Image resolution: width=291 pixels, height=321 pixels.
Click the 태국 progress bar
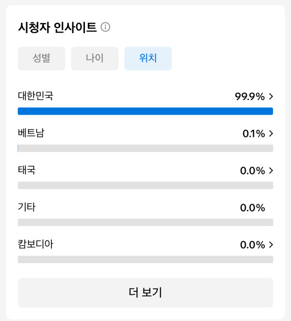pos(145,186)
